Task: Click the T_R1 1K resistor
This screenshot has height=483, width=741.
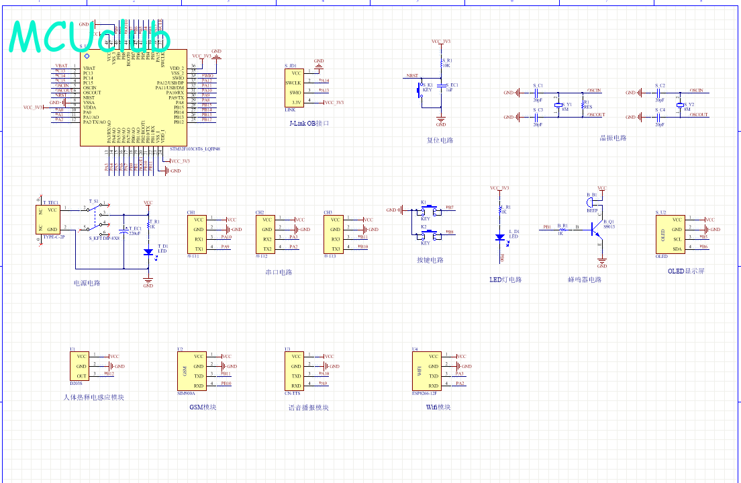Action: point(148,225)
